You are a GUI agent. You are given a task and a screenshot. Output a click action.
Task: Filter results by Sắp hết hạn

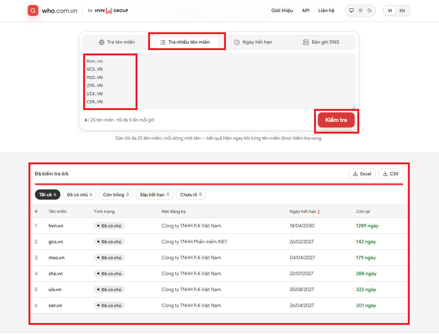pos(155,195)
